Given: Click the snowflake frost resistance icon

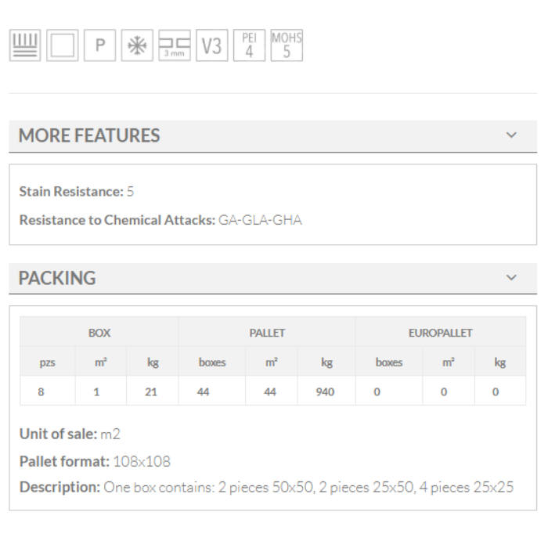Looking at the screenshot, I should pos(137,45).
